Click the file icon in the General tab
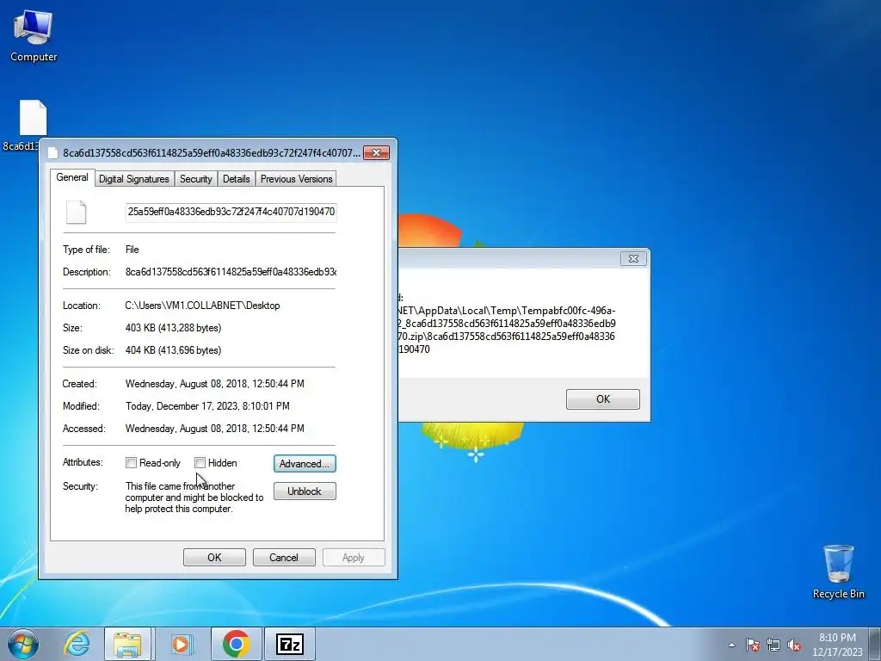The image size is (881, 661). pos(77,212)
